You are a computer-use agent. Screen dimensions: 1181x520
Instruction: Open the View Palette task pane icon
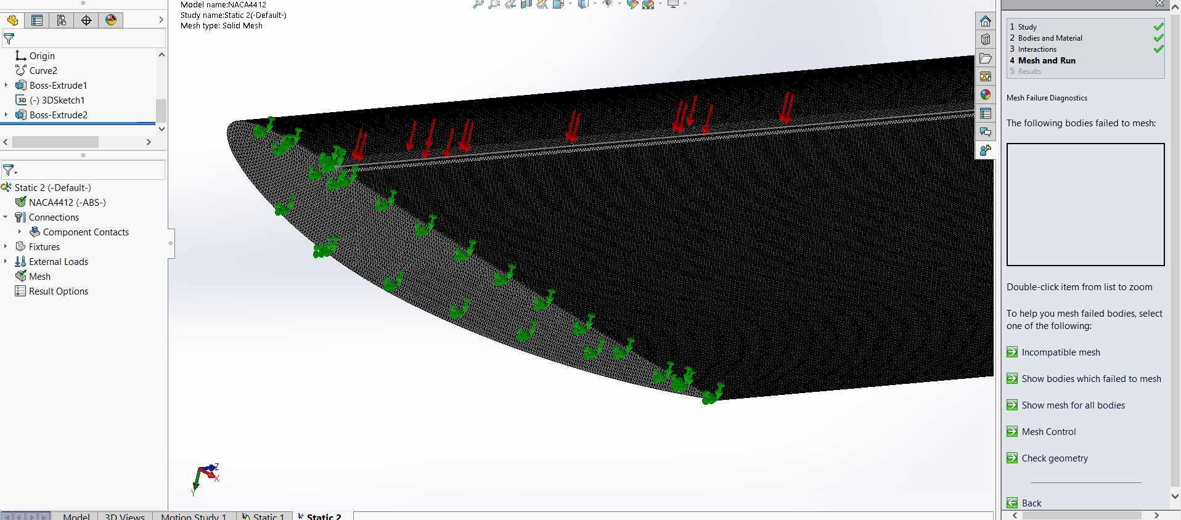click(x=985, y=77)
